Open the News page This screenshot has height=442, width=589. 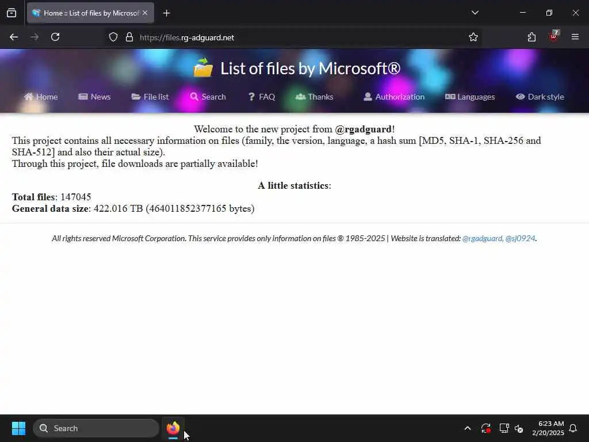point(94,97)
